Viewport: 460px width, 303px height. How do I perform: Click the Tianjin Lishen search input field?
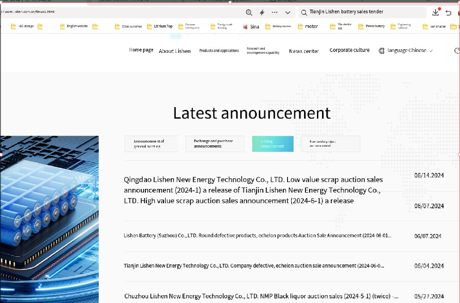pyautogui.click(x=362, y=12)
